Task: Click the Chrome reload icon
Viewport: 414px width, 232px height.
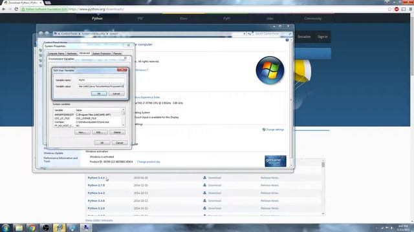Action: tap(16, 9)
